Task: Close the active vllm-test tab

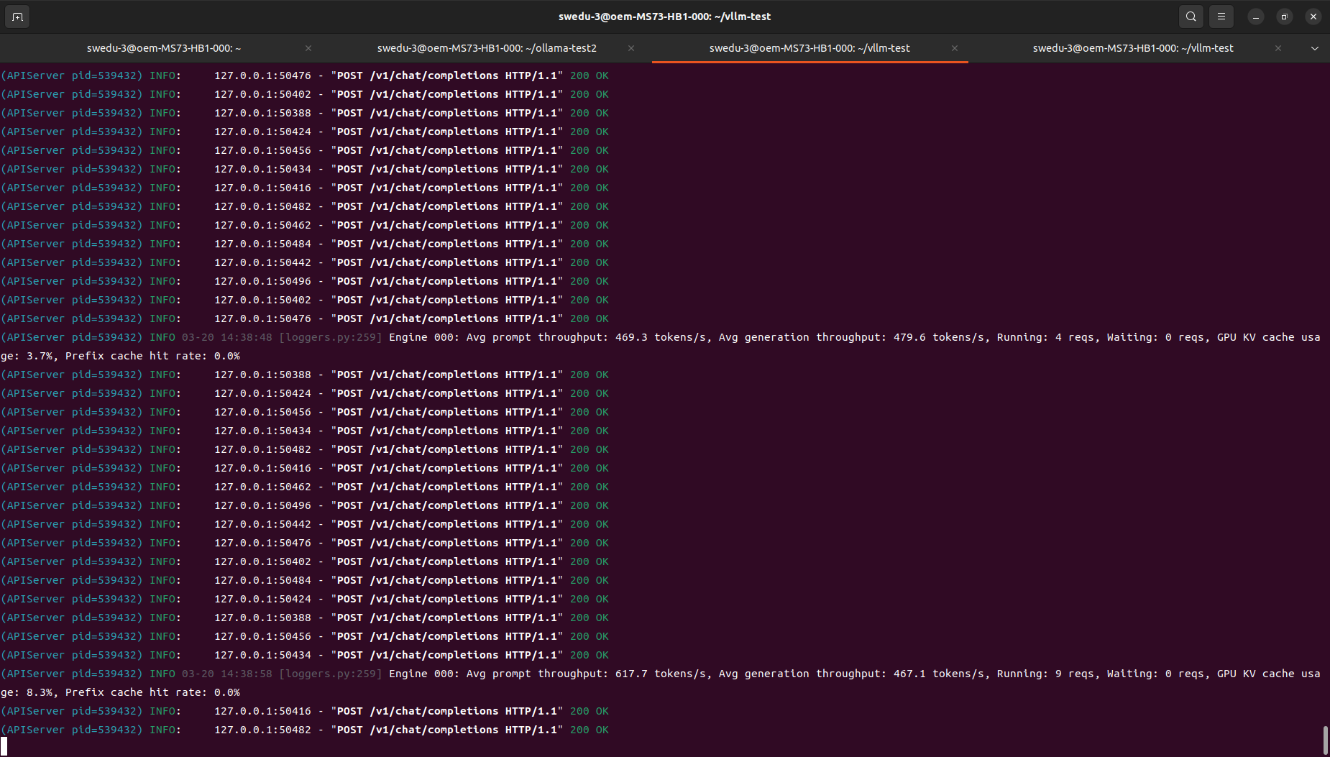Action: coord(955,48)
